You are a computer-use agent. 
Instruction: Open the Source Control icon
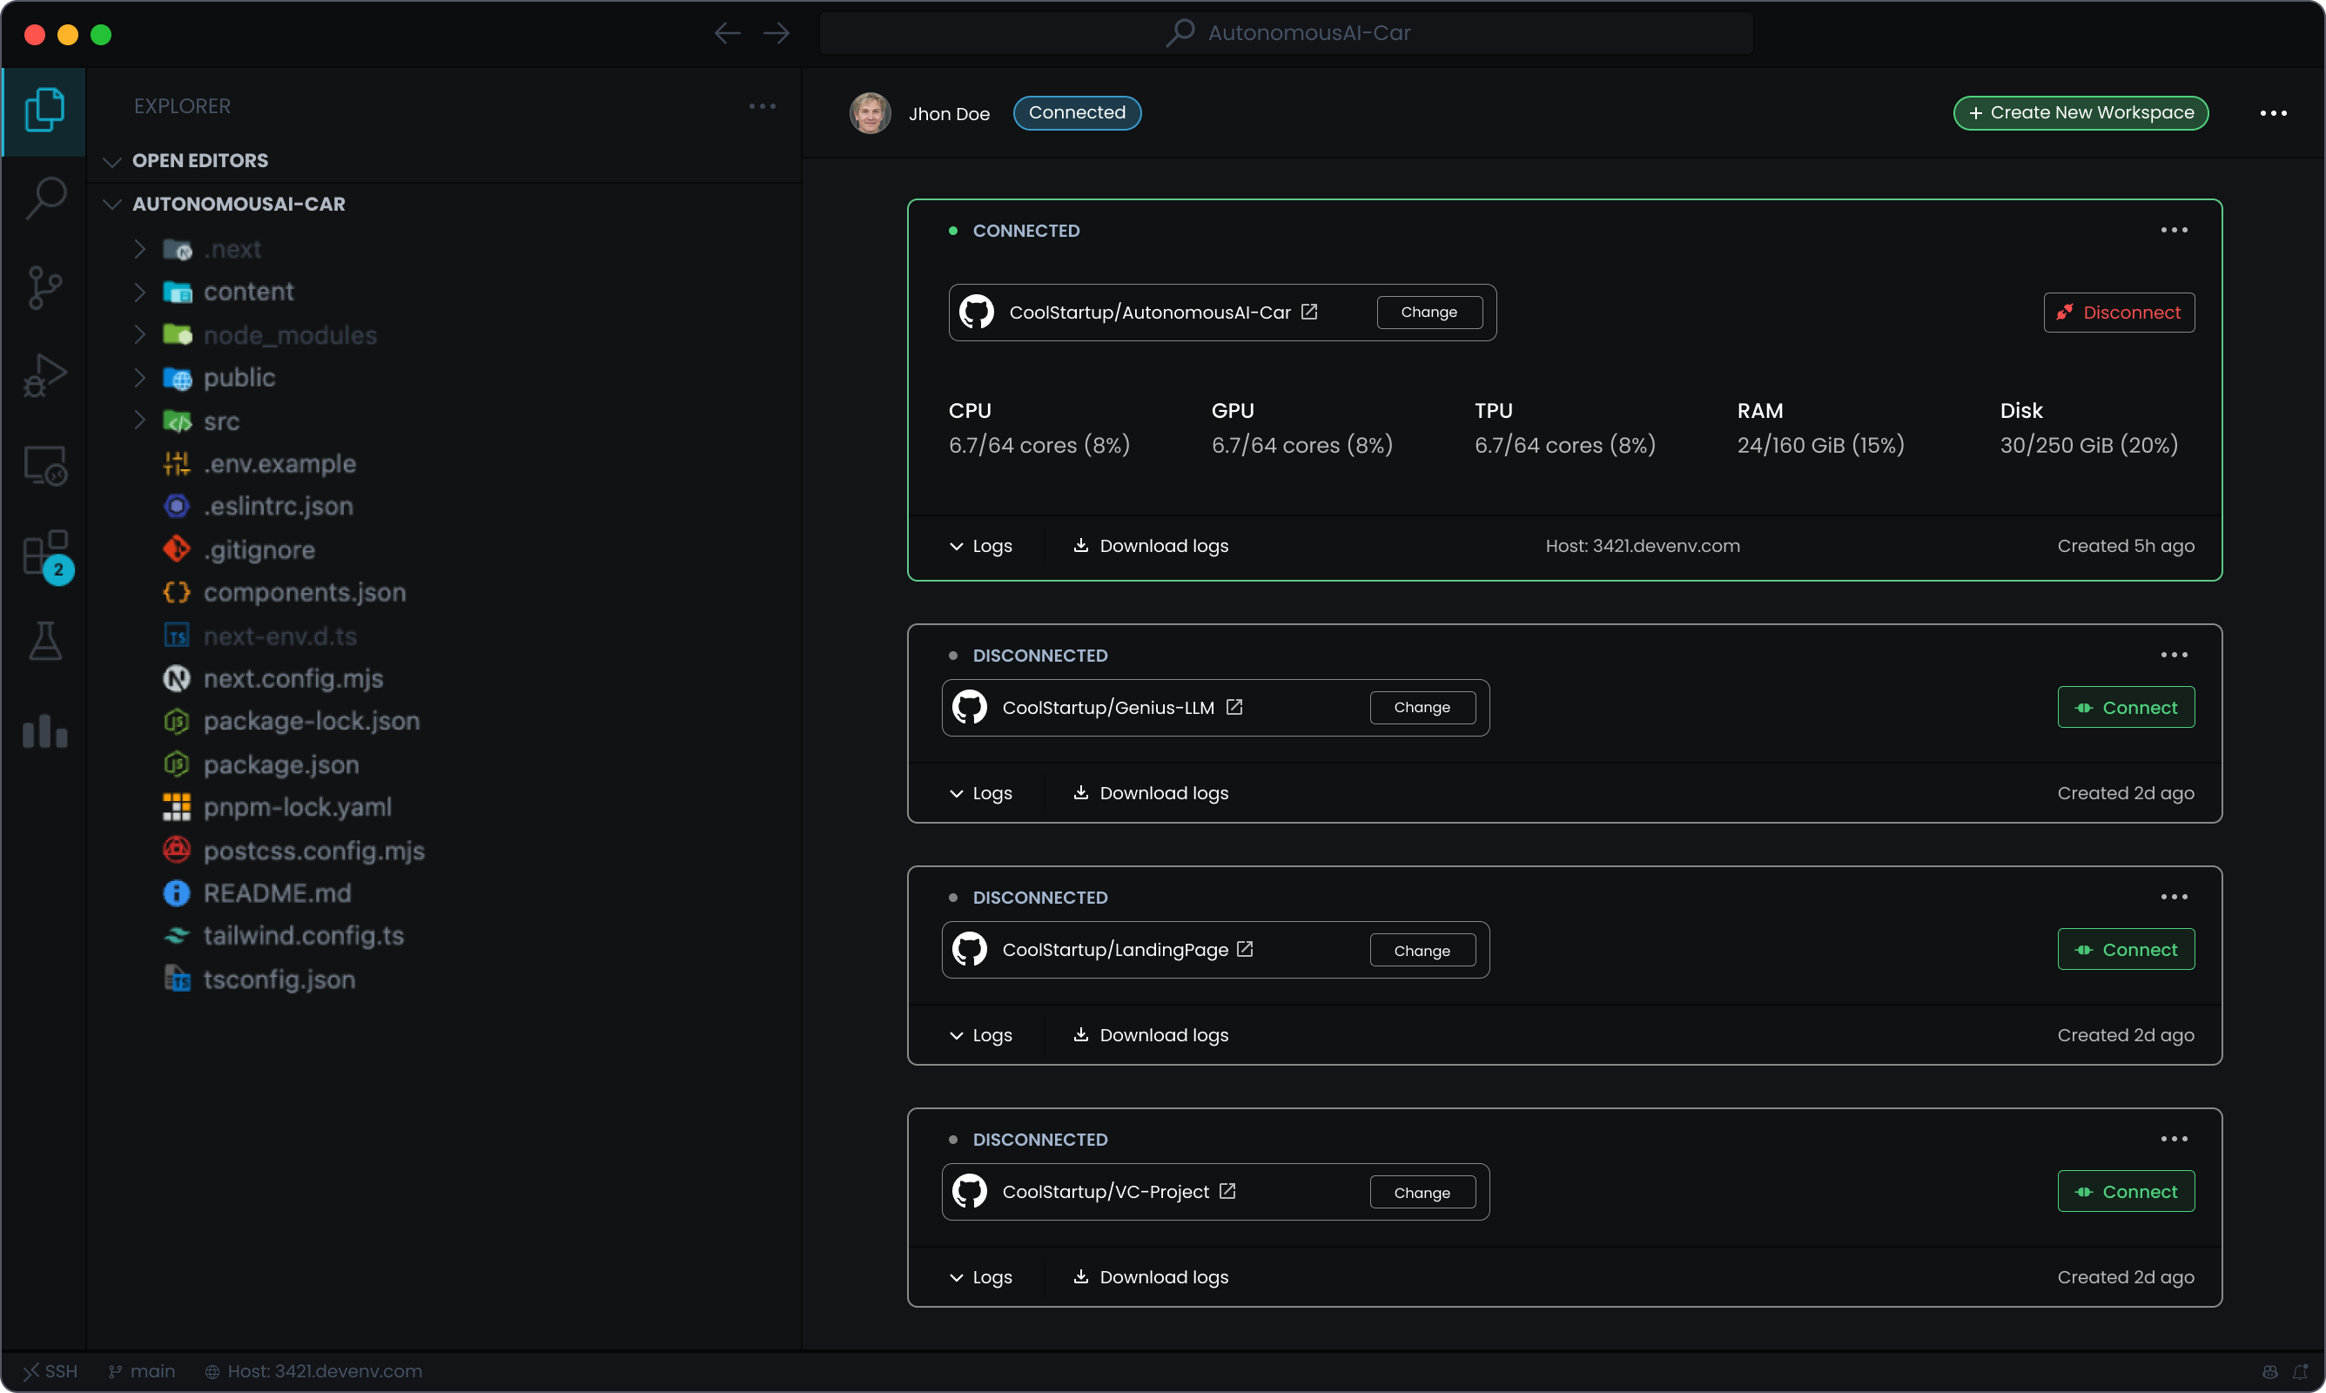(x=44, y=287)
